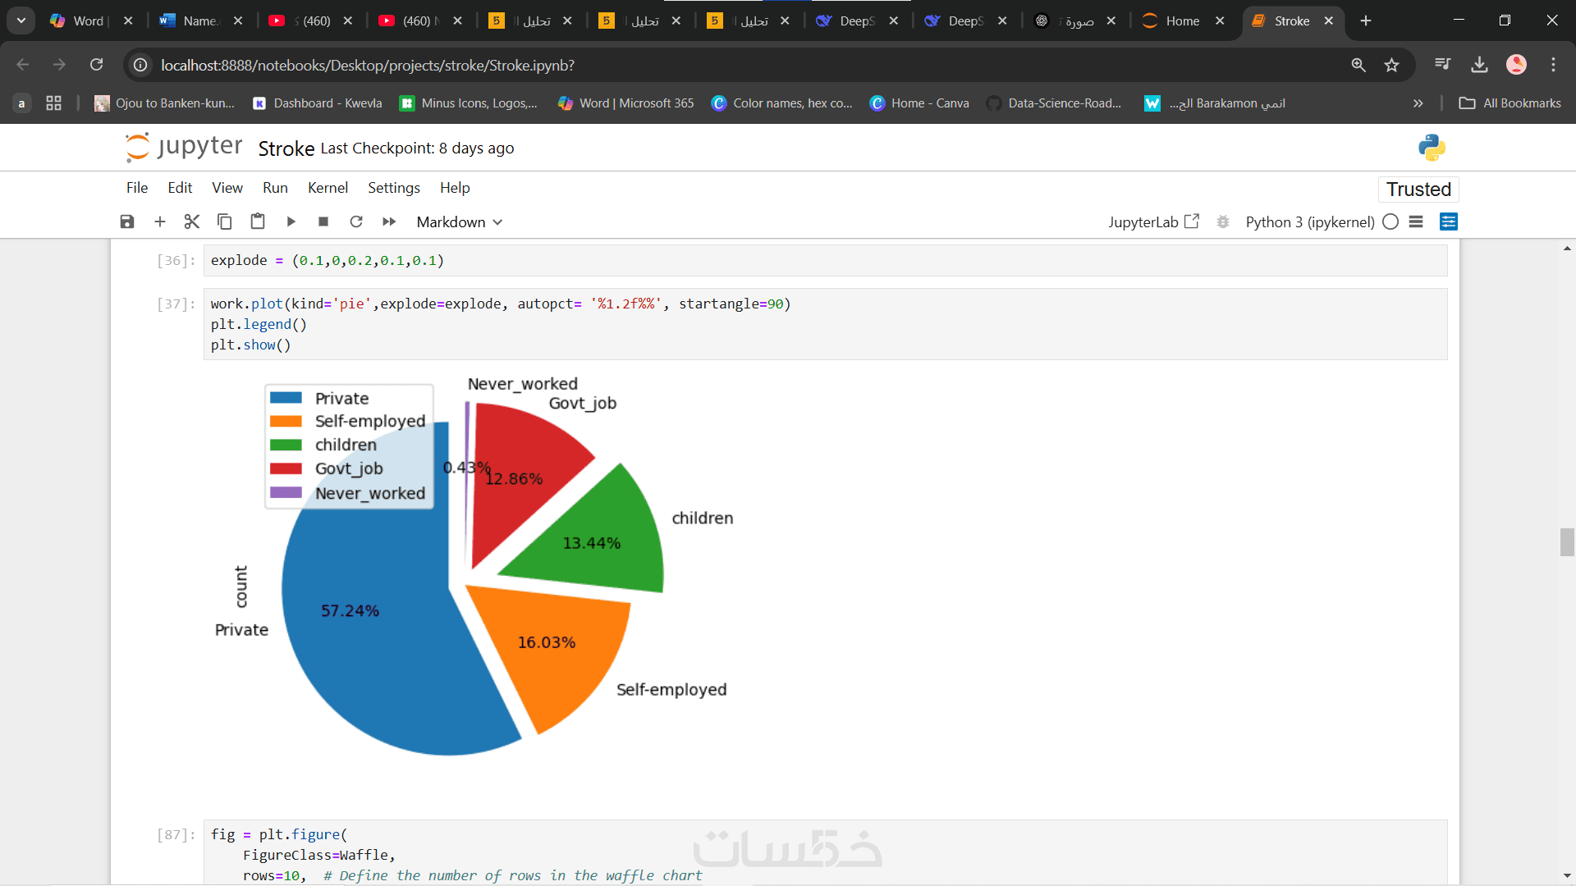Expand the tab search dropdown arrow in Chrome
The height and width of the screenshot is (886, 1576).
21,21
